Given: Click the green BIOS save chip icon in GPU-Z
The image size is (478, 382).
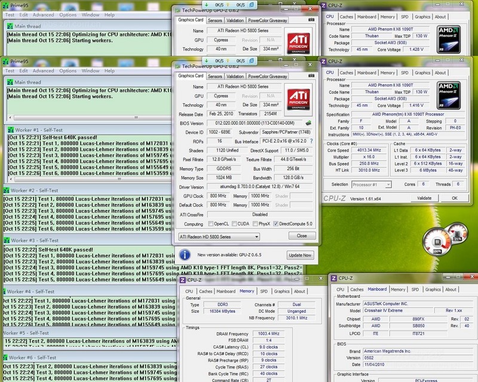Looking at the screenshot, I should tap(308, 123).
